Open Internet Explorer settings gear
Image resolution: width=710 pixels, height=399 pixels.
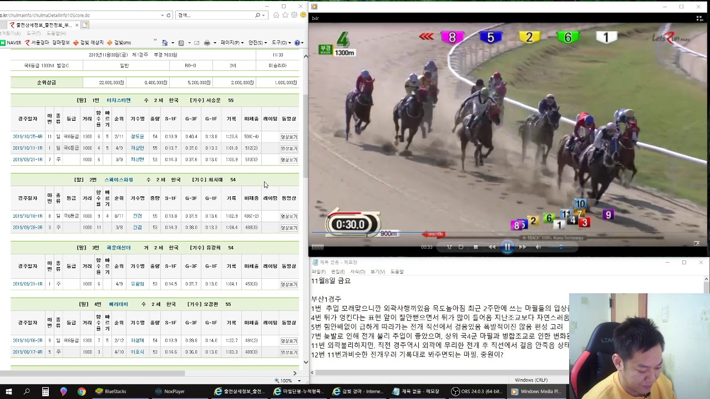pos(294,15)
